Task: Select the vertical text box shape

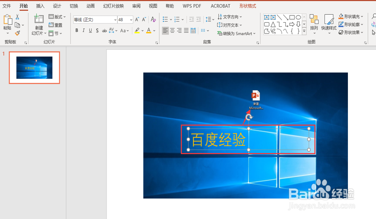Action: pos(273,17)
